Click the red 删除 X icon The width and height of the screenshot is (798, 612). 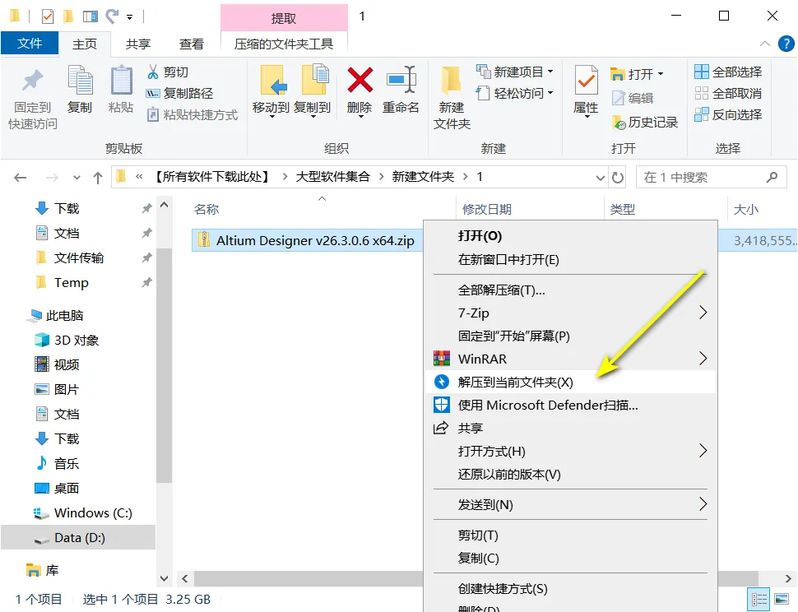point(360,80)
